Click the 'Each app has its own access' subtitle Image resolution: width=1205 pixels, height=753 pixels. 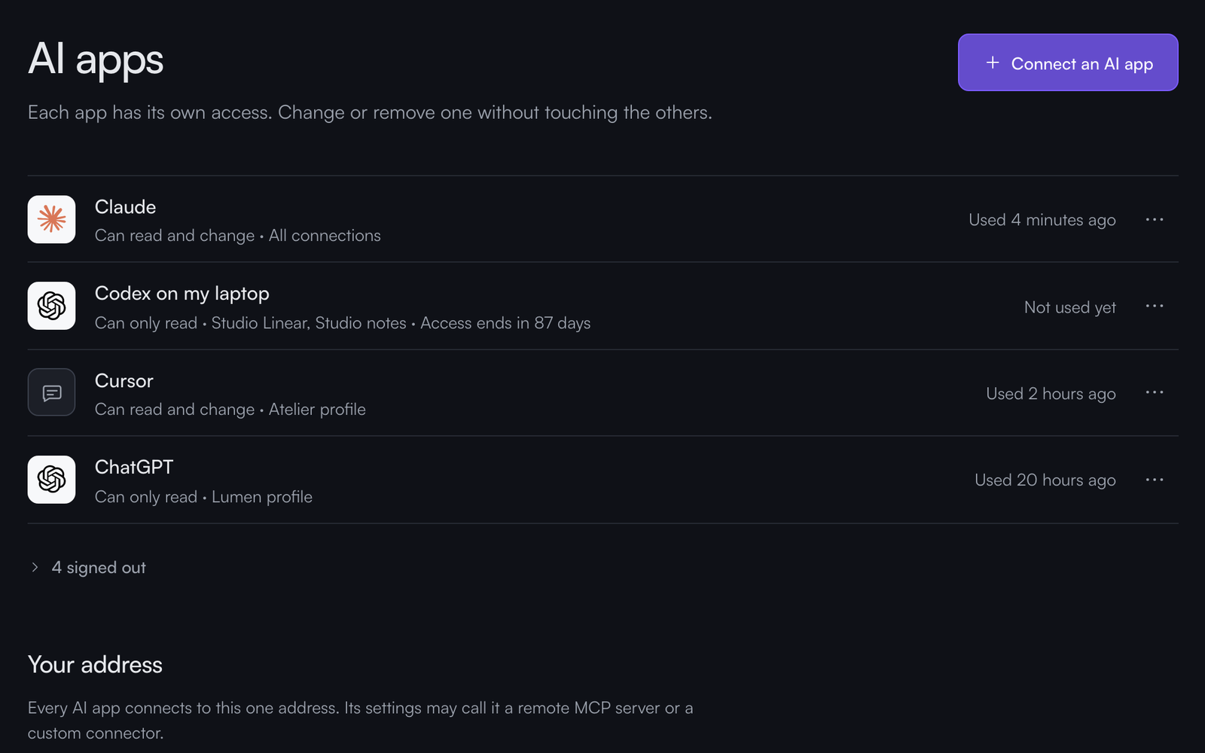370,113
